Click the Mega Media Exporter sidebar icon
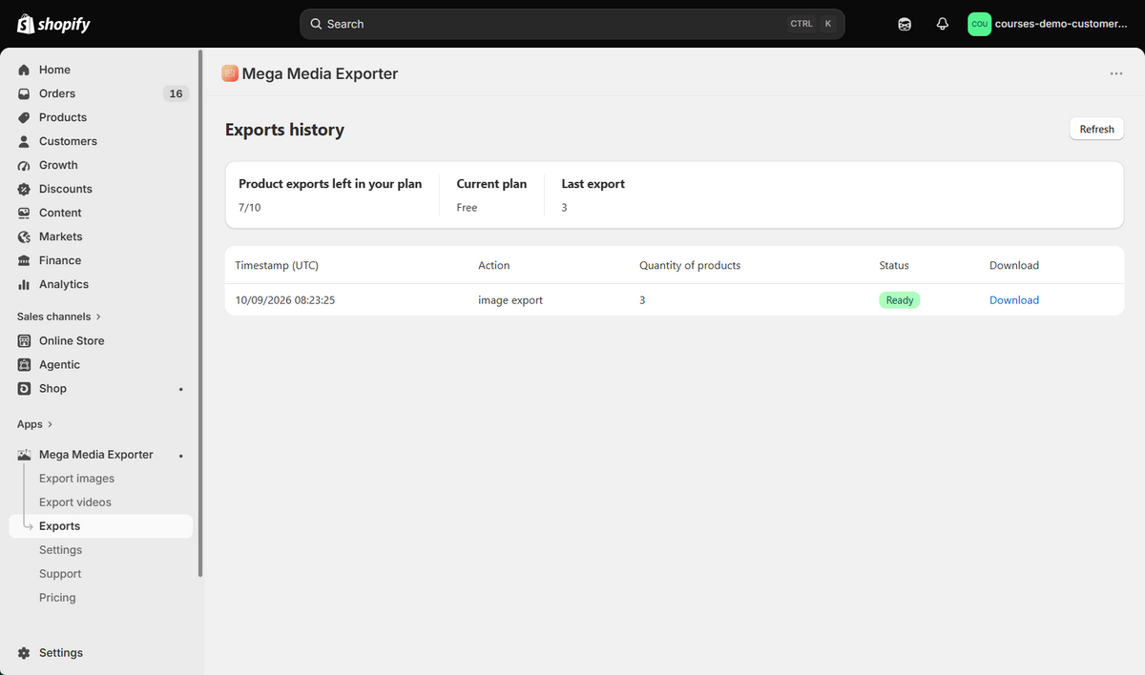 coord(24,455)
